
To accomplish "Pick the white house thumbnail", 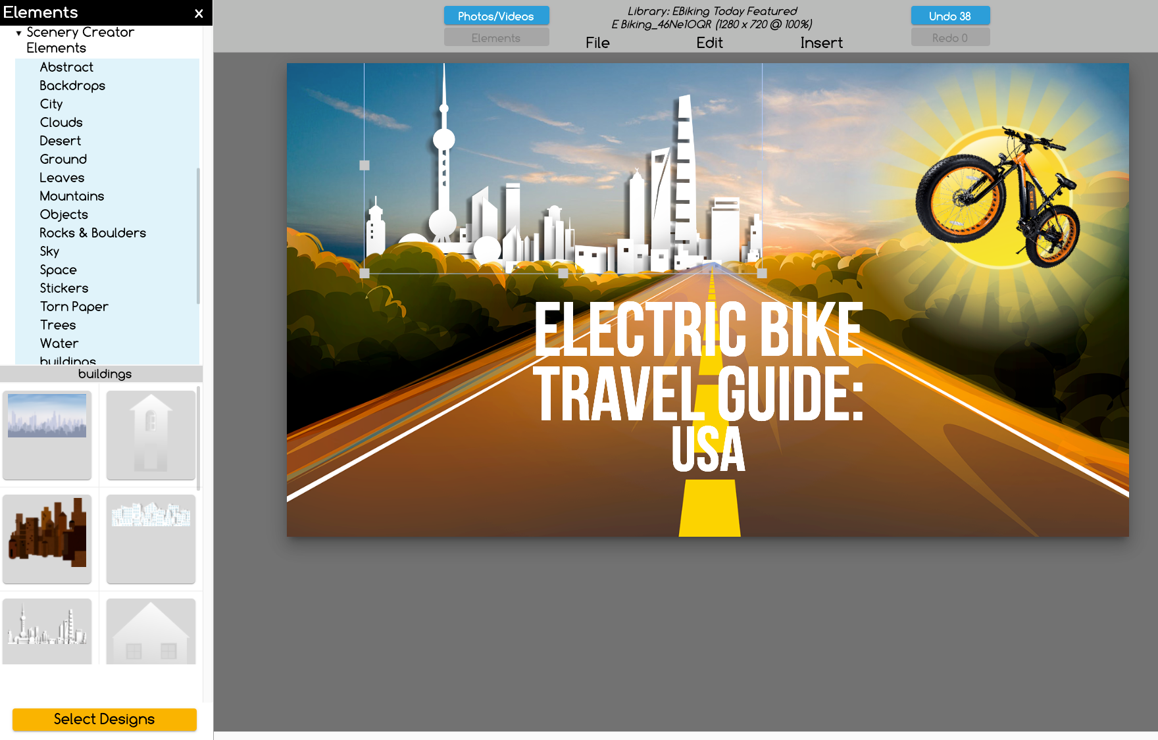I will coord(151,631).
